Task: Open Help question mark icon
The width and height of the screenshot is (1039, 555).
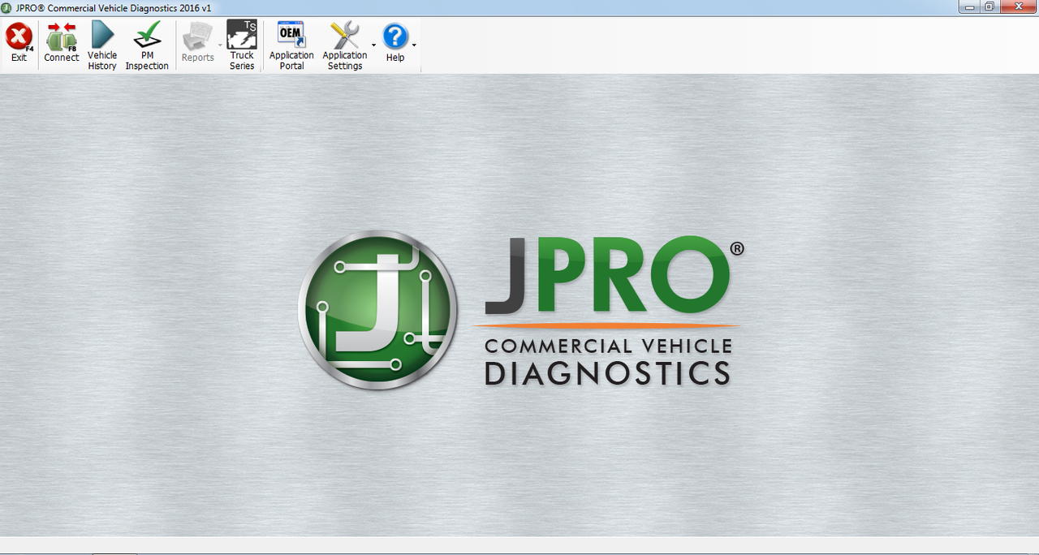Action: point(395,37)
